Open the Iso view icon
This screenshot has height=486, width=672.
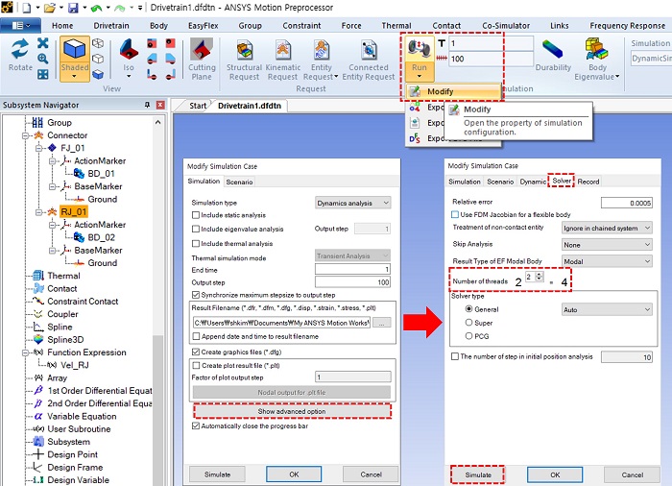(129, 49)
